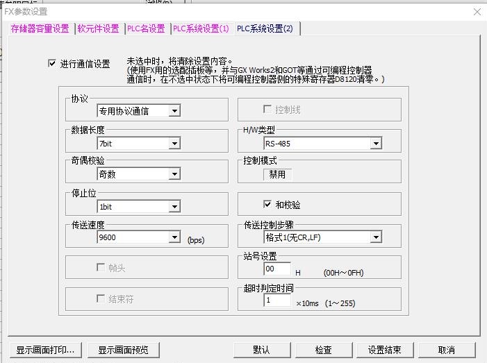This screenshot has height=363, width=487.
Task: Confirm settings with 设置结束 button
Action: [390, 350]
